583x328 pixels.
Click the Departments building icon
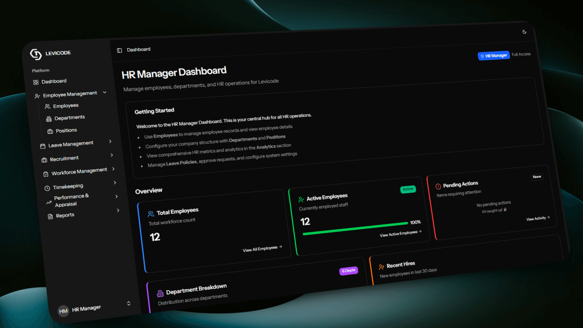click(x=49, y=119)
